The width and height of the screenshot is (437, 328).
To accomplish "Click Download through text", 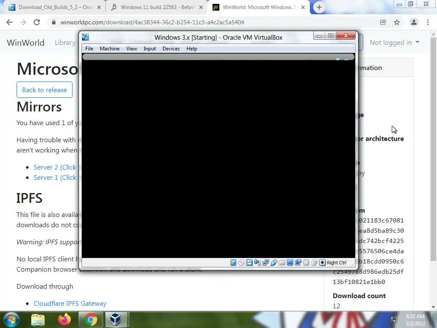I will point(45,287).
